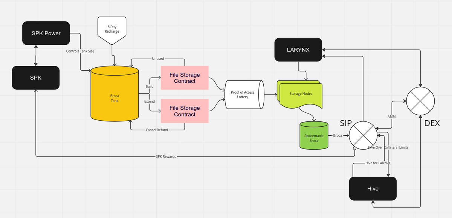Select the SIP crossed-circle shape
This screenshot has width=452, height=218.
(363, 135)
